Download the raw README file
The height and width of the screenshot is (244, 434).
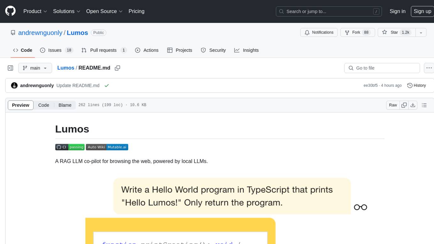[x=413, y=105]
